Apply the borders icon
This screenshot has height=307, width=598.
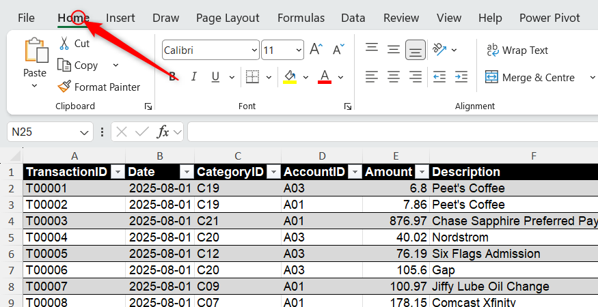[x=252, y=77]
